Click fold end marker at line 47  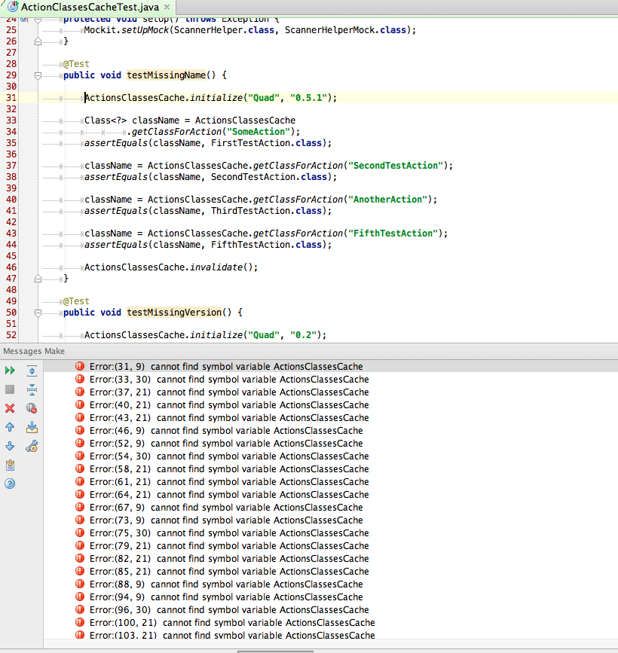[38, 279]
